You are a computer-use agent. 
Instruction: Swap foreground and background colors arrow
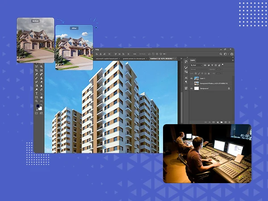click(42, 105)
